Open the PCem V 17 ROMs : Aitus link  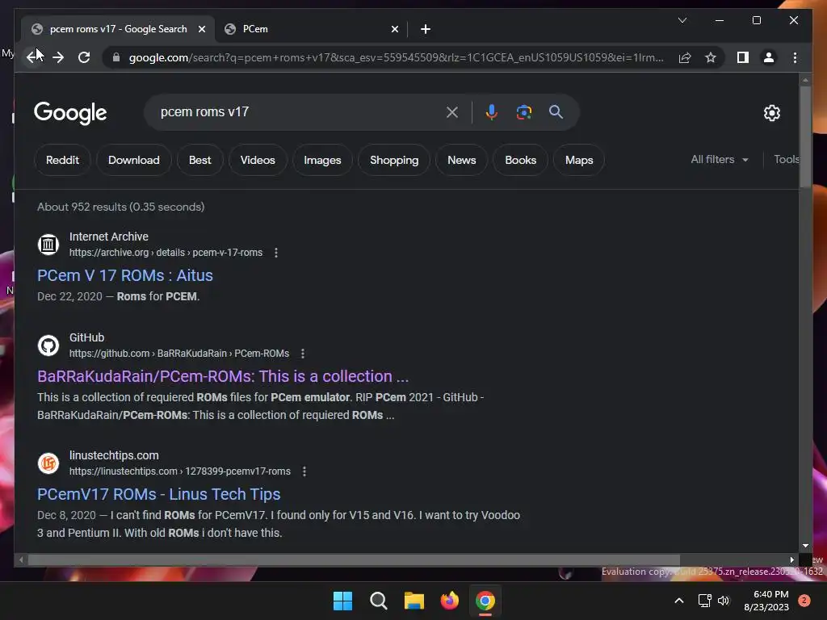(x=125, y=275)
